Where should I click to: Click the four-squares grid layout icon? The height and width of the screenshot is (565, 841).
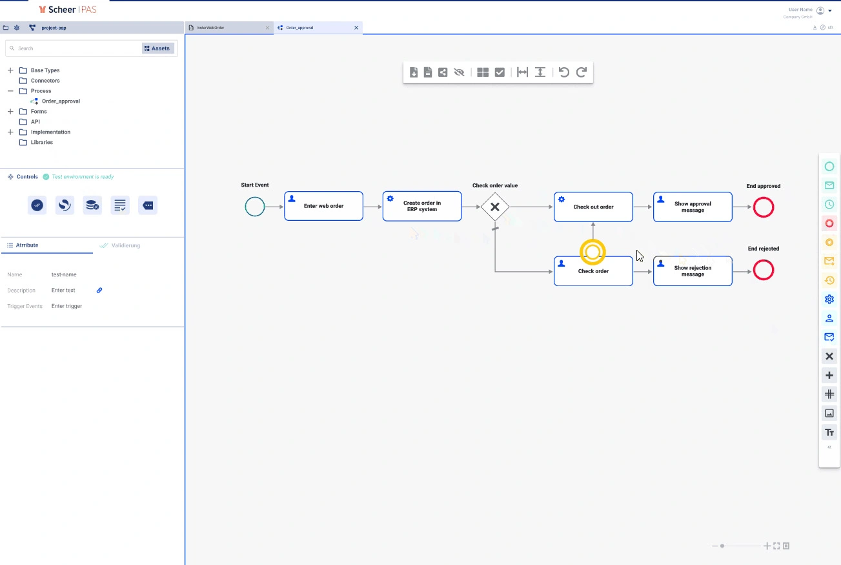coord(483,72)
